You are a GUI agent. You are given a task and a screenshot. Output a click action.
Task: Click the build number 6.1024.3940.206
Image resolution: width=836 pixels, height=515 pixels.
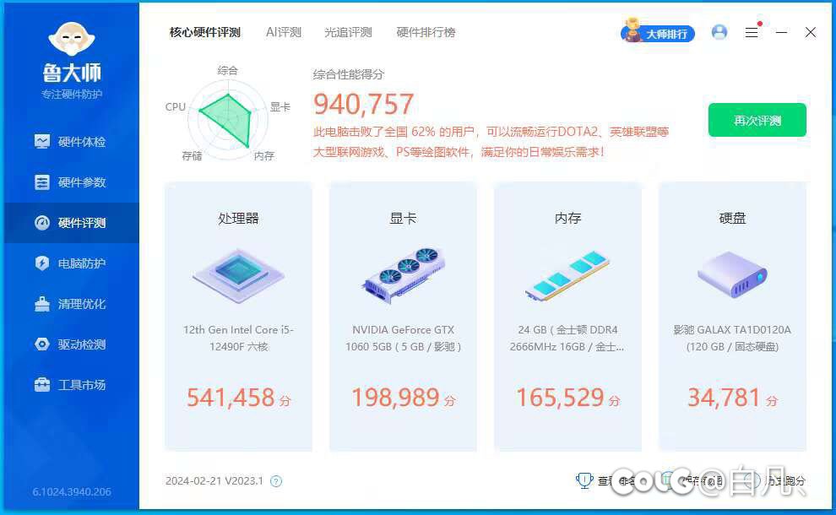click(72, 492)
